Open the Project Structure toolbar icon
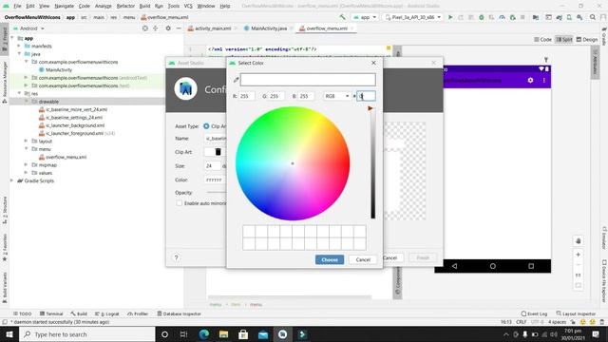 click(536, 17)
